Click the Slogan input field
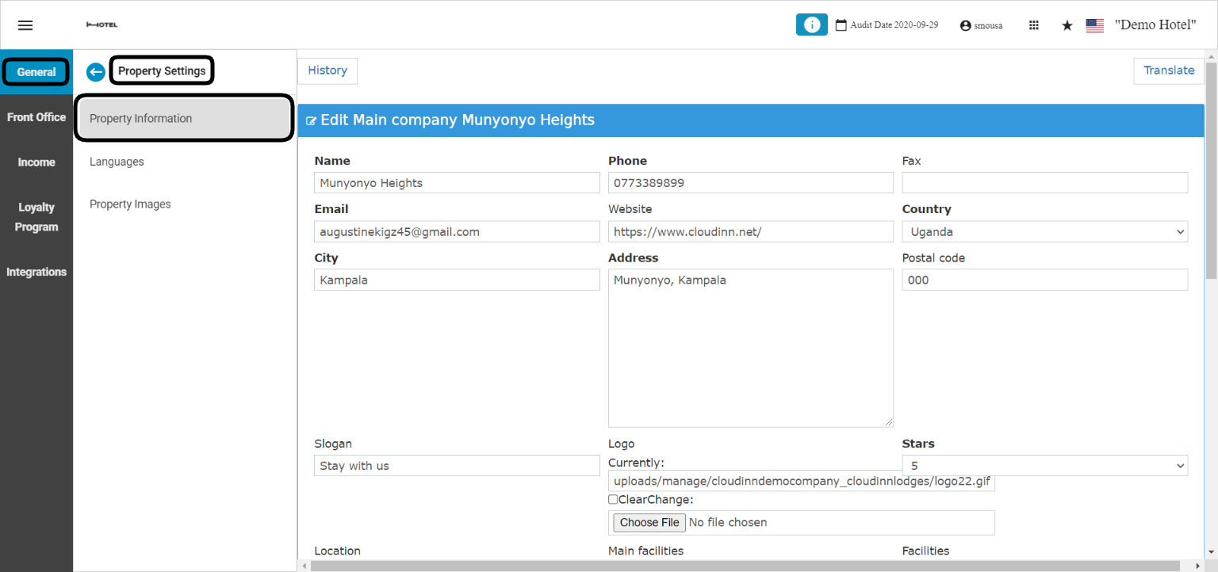Viewport: 1218px width, 572px height. coord(457,466)
